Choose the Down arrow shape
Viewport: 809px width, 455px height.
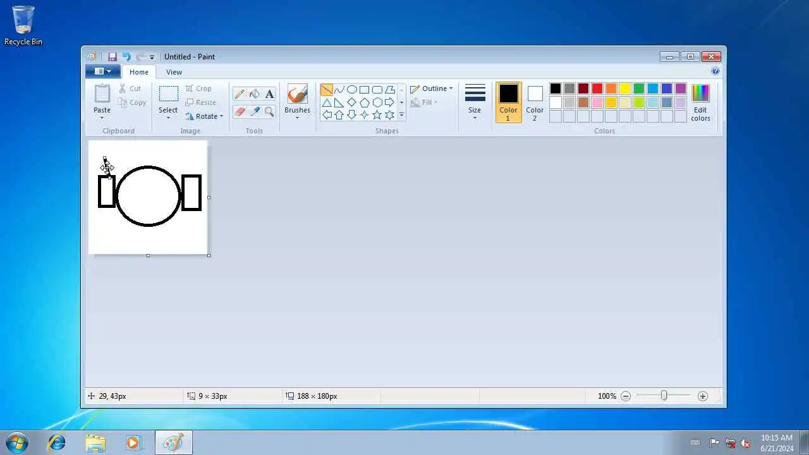[x=352, y=115]
